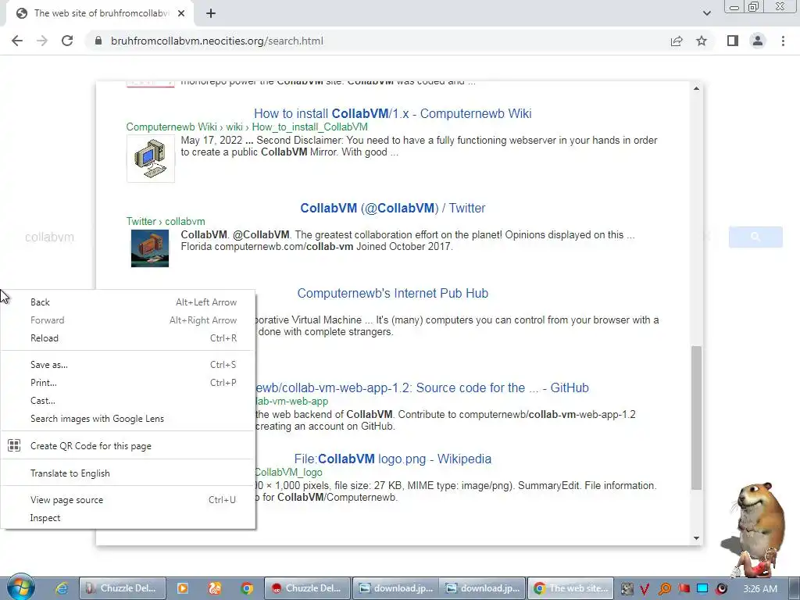
Task: Open File:CollabVM logo.png Wikipedia link
Action: click(393, 459)
